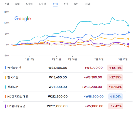Open the HD한국조선해양 stock row
Image resolution: width=139 pixels, height=115 pixels.
pos(67,97)
